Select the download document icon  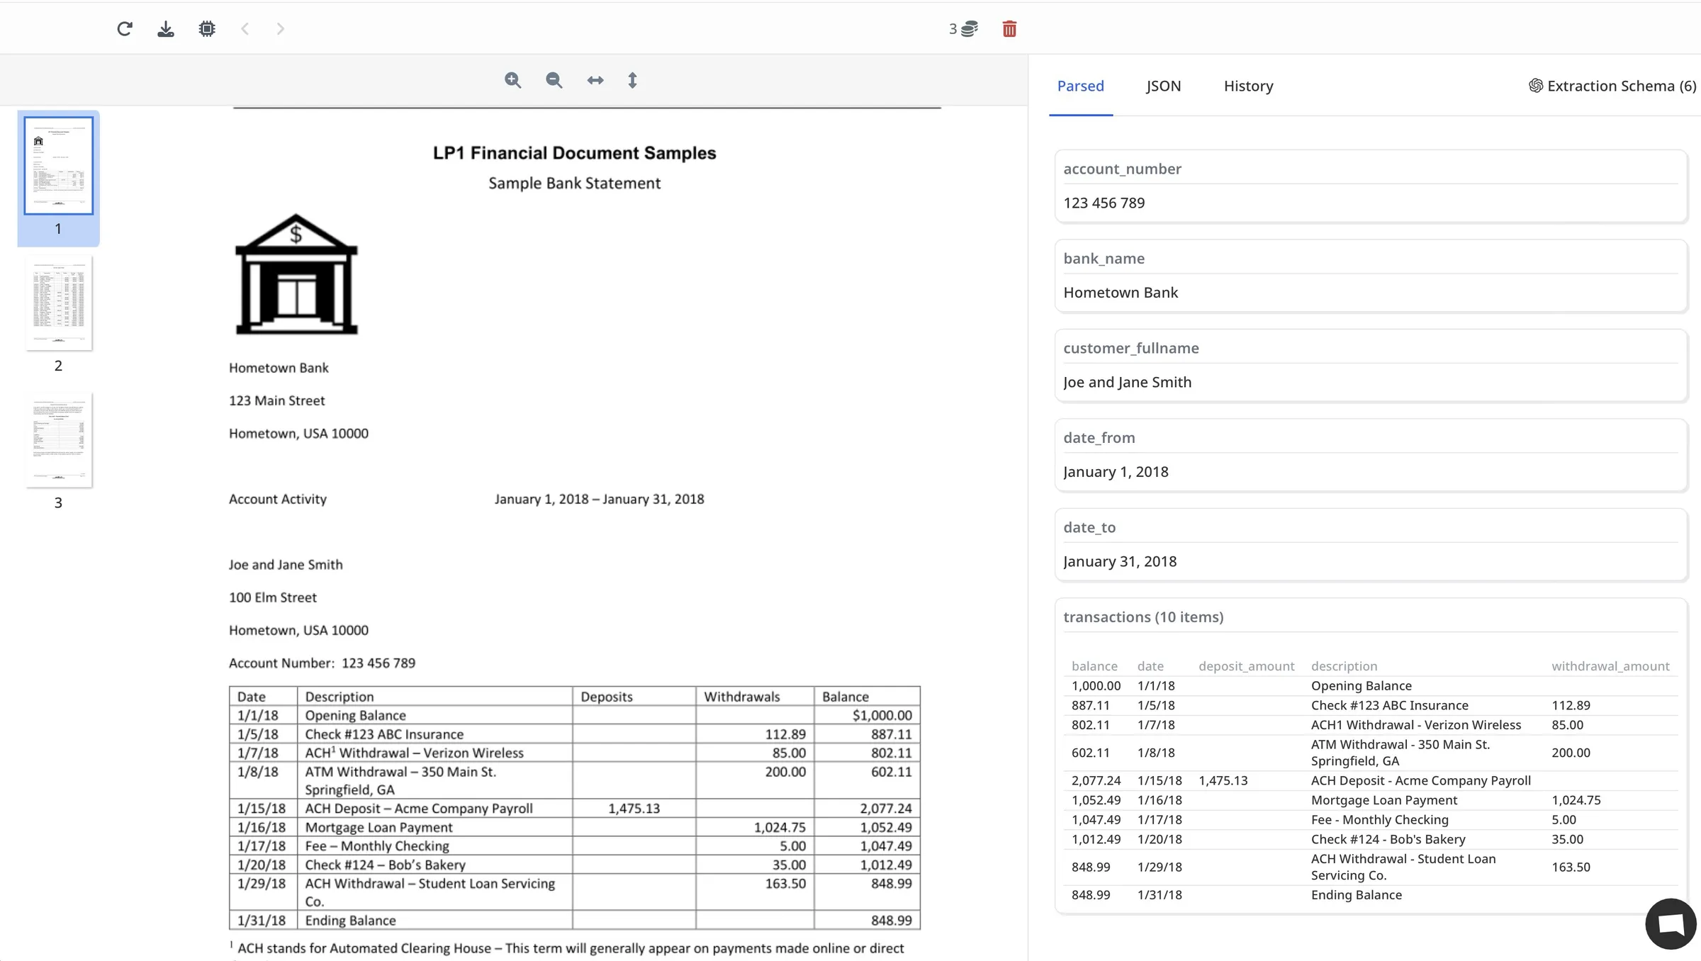point(166,29)
